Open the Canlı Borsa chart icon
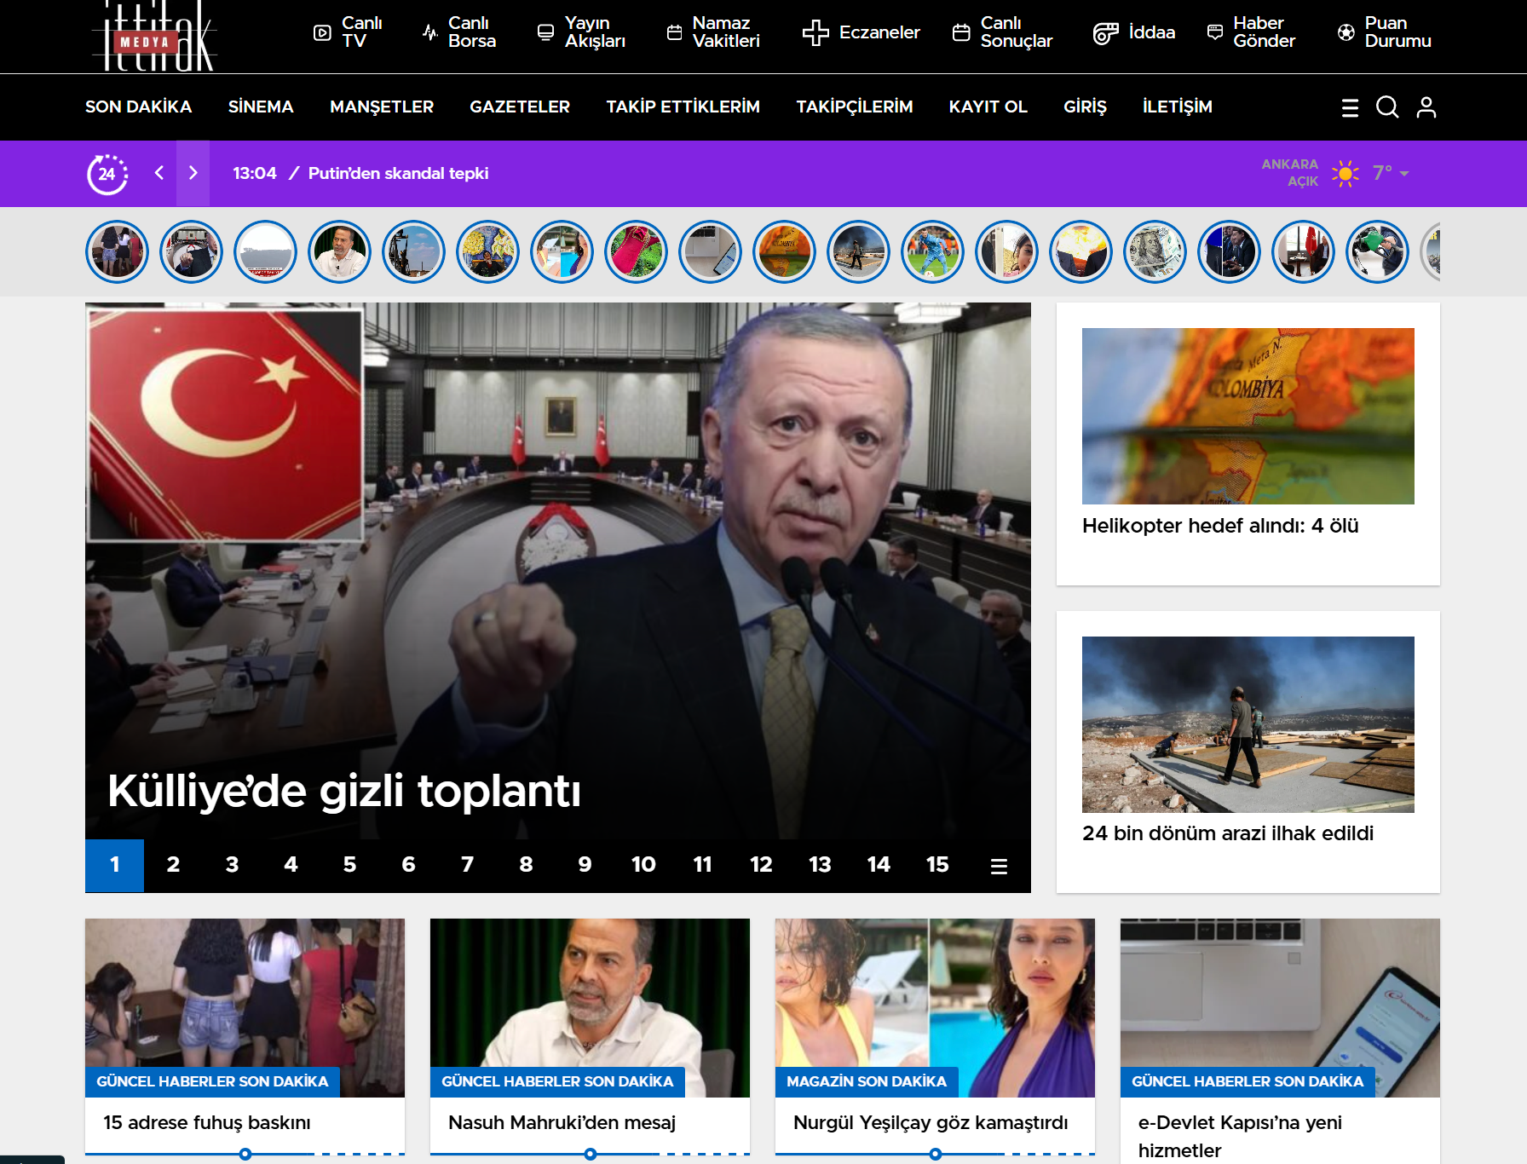Screen dimensions: 1527x1164 [429, 32]
